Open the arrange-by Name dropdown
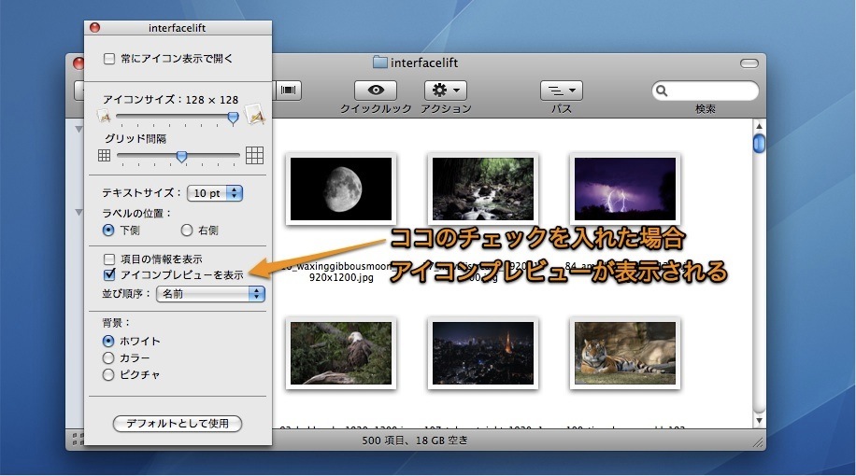This screenshot has height=476, width=856. 210,294
